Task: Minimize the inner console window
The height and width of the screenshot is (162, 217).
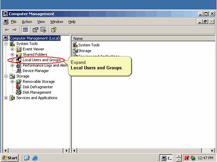Action: [200, 22]
